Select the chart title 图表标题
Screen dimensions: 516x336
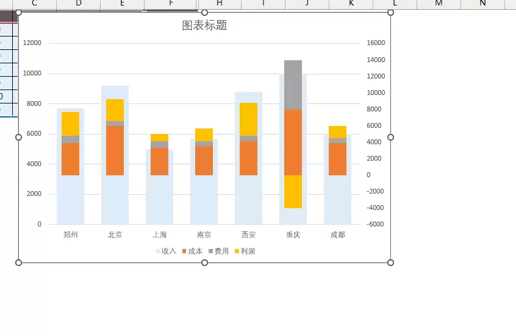[204, 26]
